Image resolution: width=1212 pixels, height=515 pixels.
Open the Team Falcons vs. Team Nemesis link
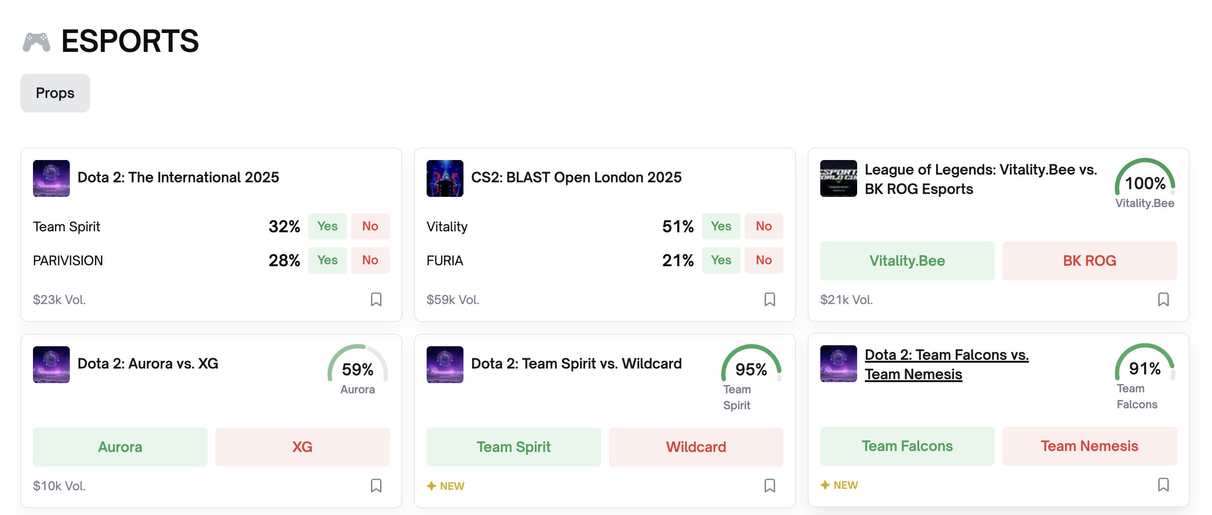click(946, 365)
